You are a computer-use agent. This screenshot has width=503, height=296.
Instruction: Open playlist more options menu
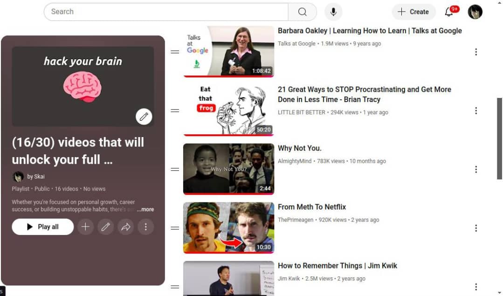pos(145,227)
